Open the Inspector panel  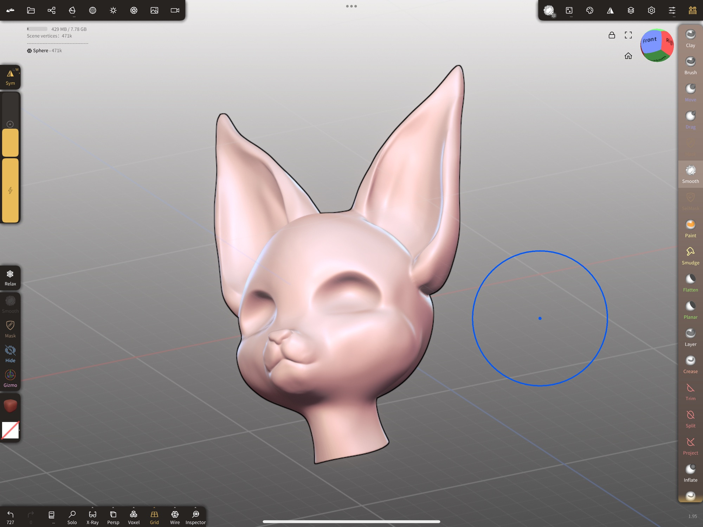click(195, 517)
